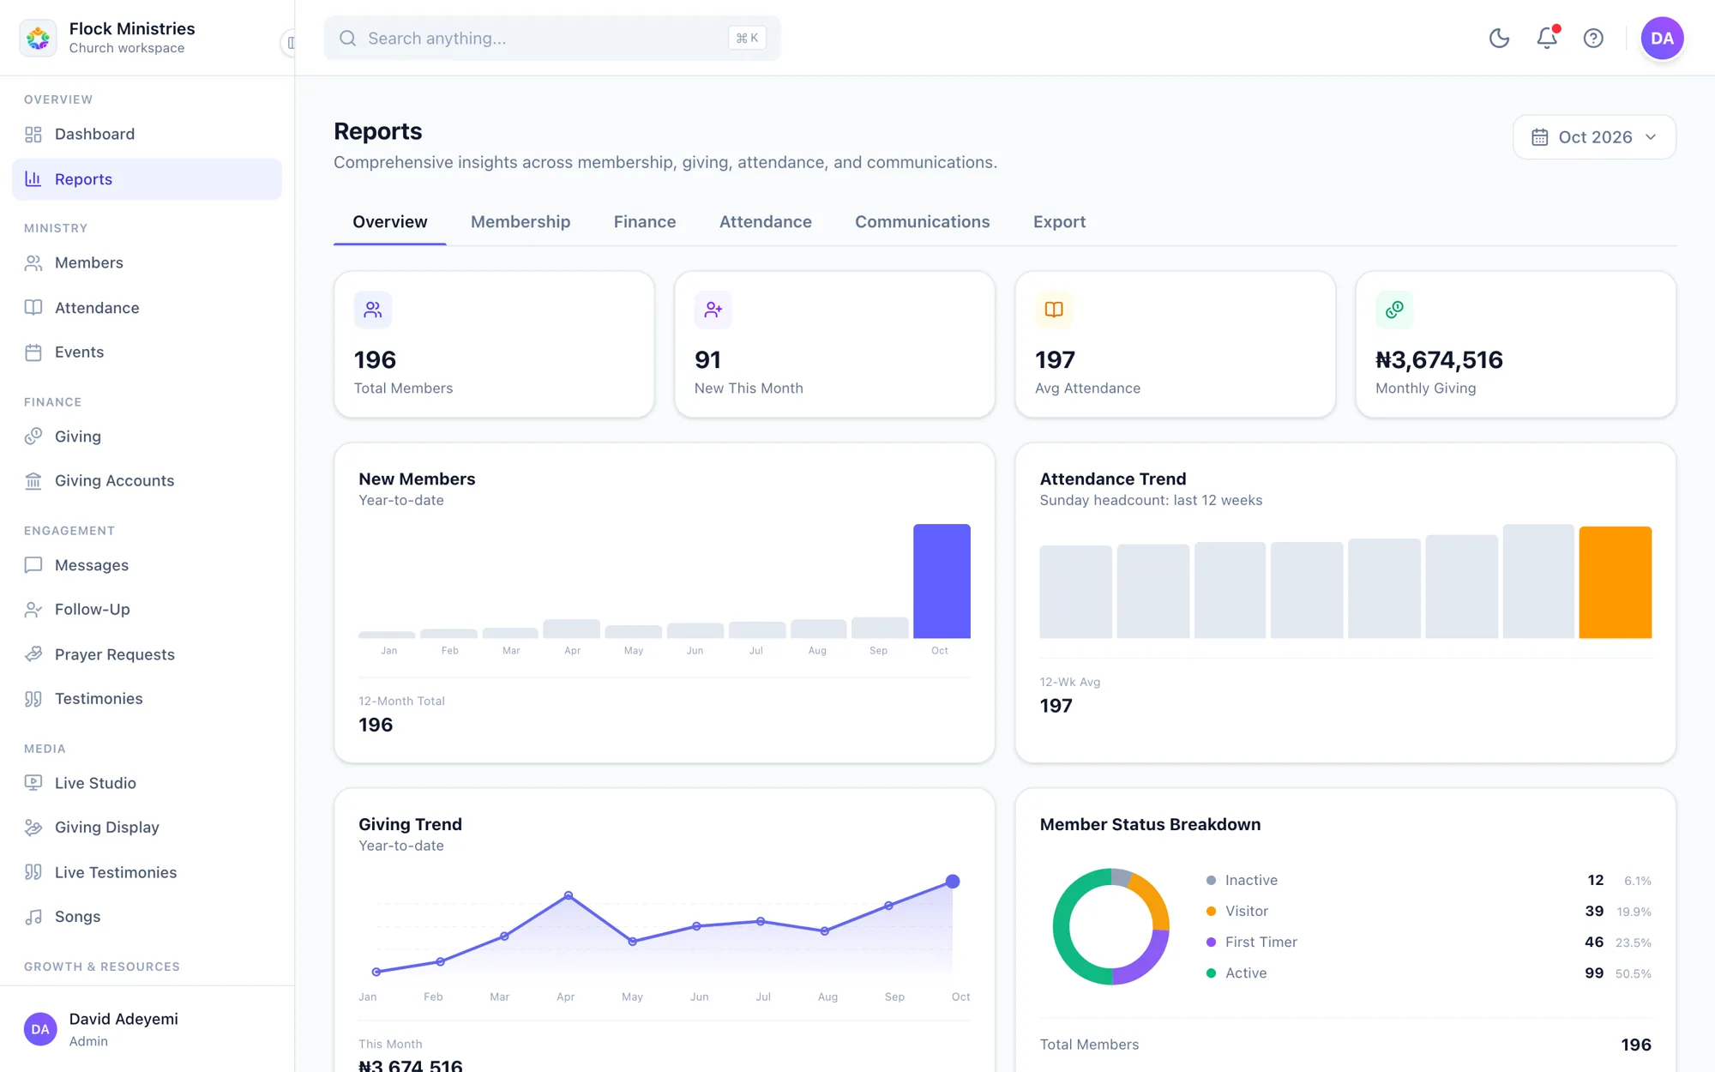This screenshot has width=1715, height=1072.
Task: Select the Overview tab
Action: tap(390, 222)
